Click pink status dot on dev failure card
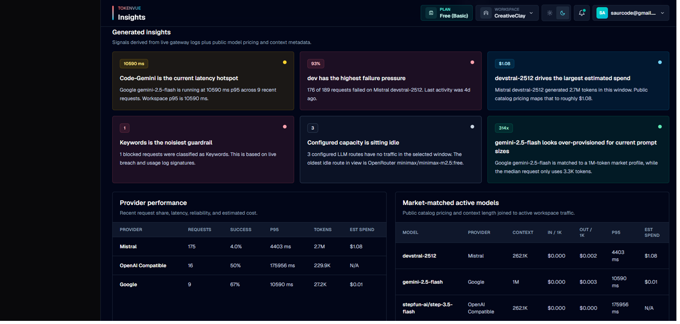The width and height of the screenshot is (680, 324). [x=472, y=62]
